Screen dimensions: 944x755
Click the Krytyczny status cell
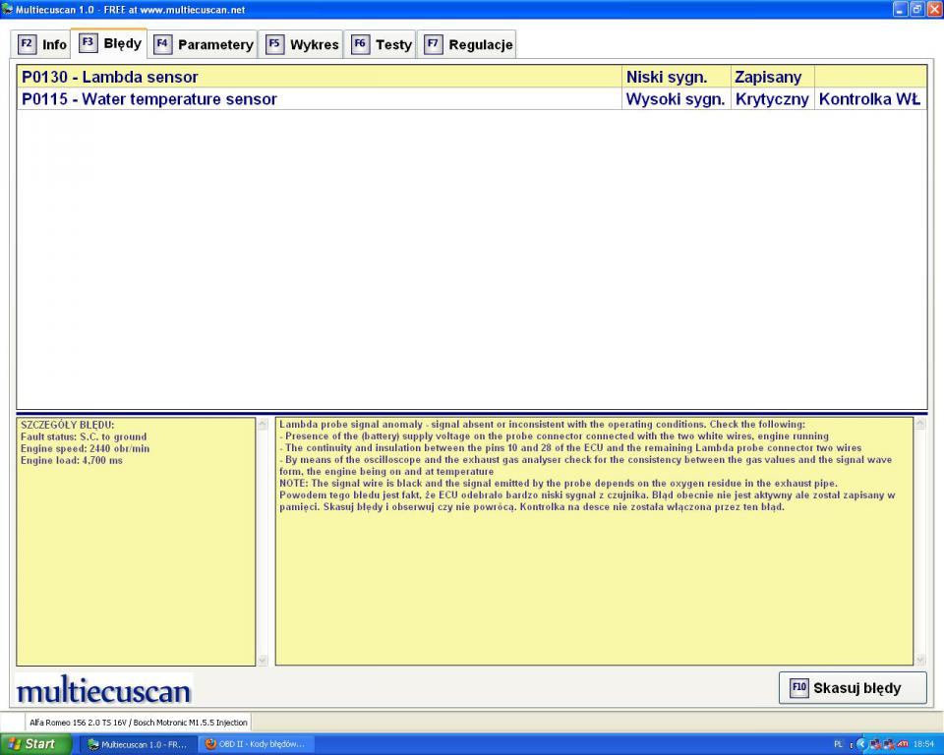[773, 98]
